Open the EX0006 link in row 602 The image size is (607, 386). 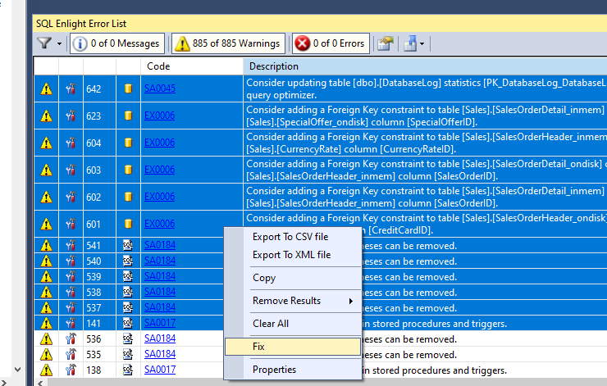pyautogui.click(x=159, y=197)
